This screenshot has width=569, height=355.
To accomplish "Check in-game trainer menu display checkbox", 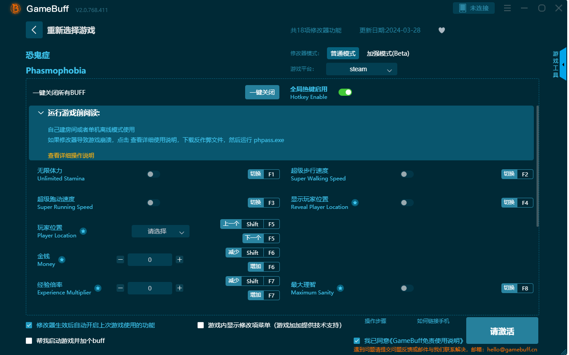I will 201,325.
